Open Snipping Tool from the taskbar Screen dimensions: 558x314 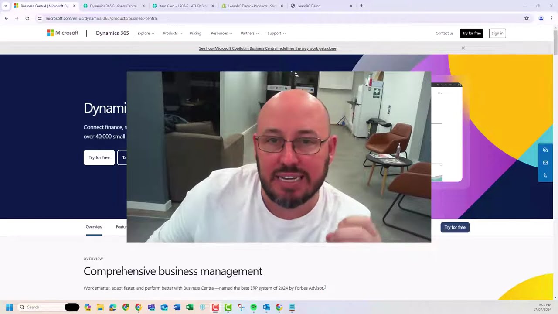241,307
